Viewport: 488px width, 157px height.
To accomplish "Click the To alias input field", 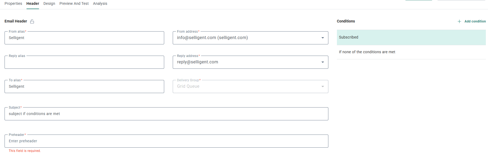I will point(84,87).
